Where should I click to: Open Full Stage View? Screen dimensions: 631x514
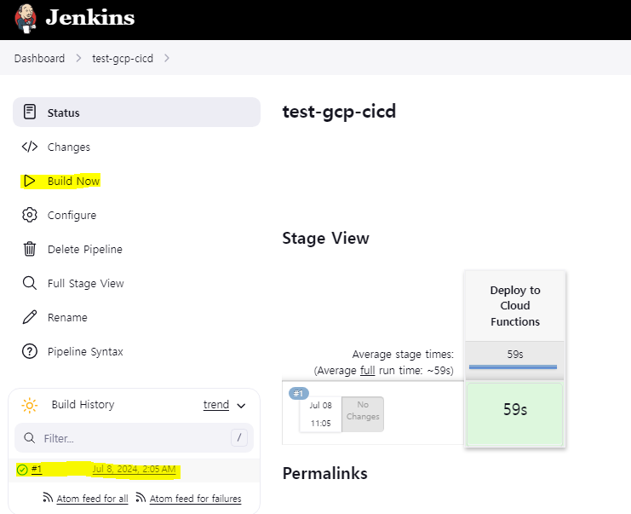click(x=86, y=284)
